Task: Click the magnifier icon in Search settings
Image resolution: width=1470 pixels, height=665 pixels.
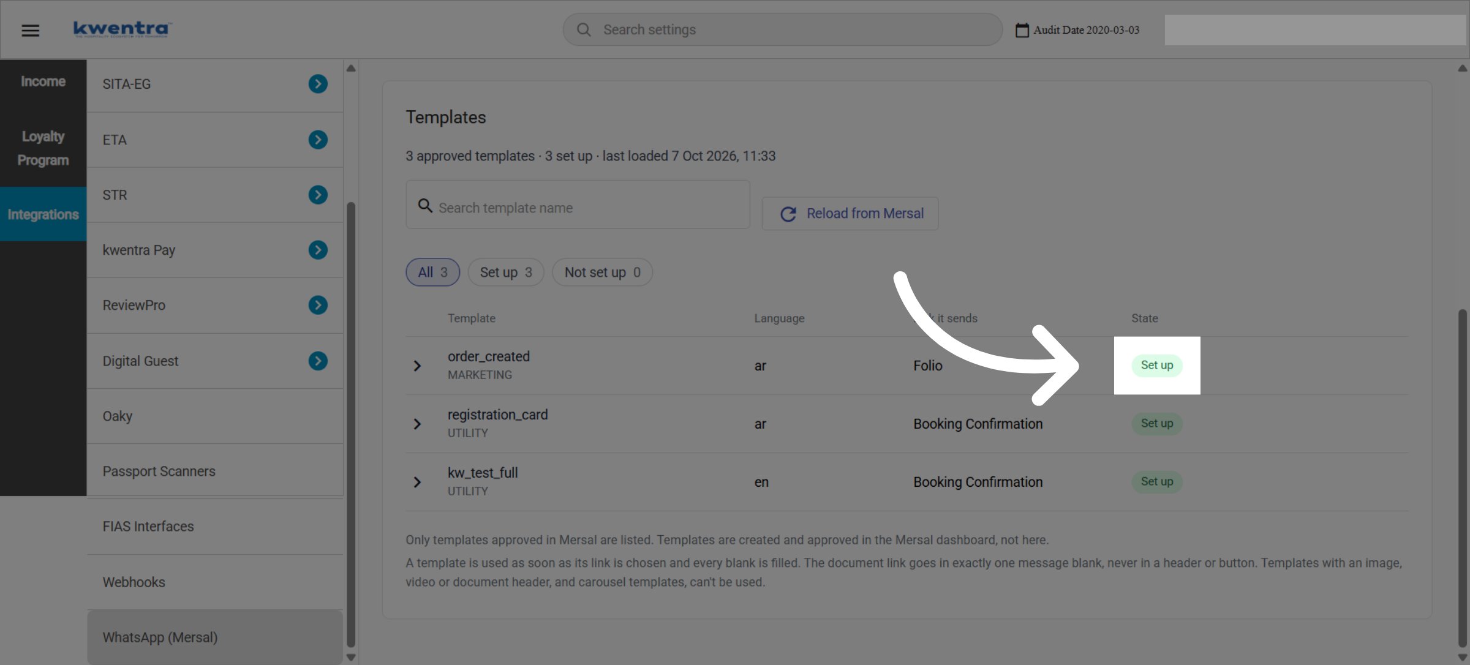Action: [584, 29]
